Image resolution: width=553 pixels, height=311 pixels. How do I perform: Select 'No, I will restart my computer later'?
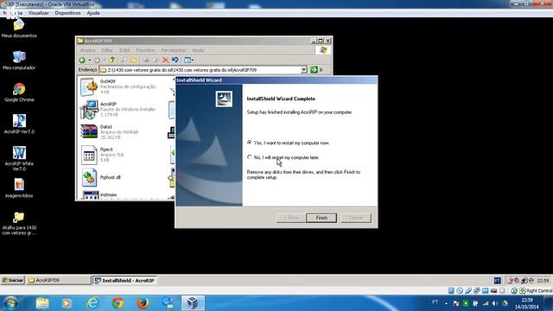(x=283, y=157)
